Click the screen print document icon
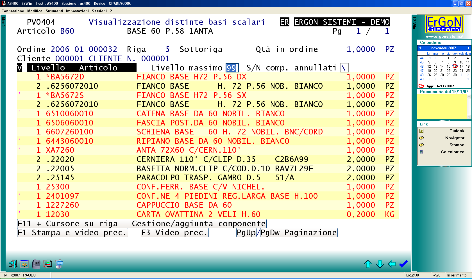 click(47, 264)
